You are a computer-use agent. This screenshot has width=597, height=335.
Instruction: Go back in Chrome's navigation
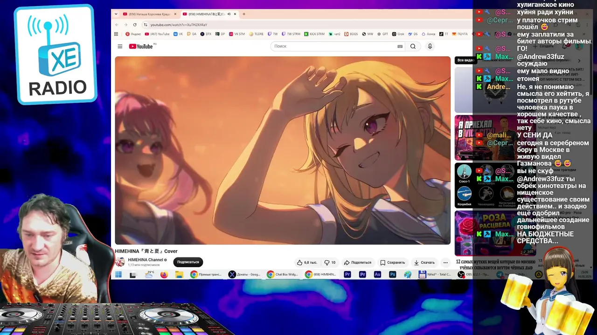[117, 25]
